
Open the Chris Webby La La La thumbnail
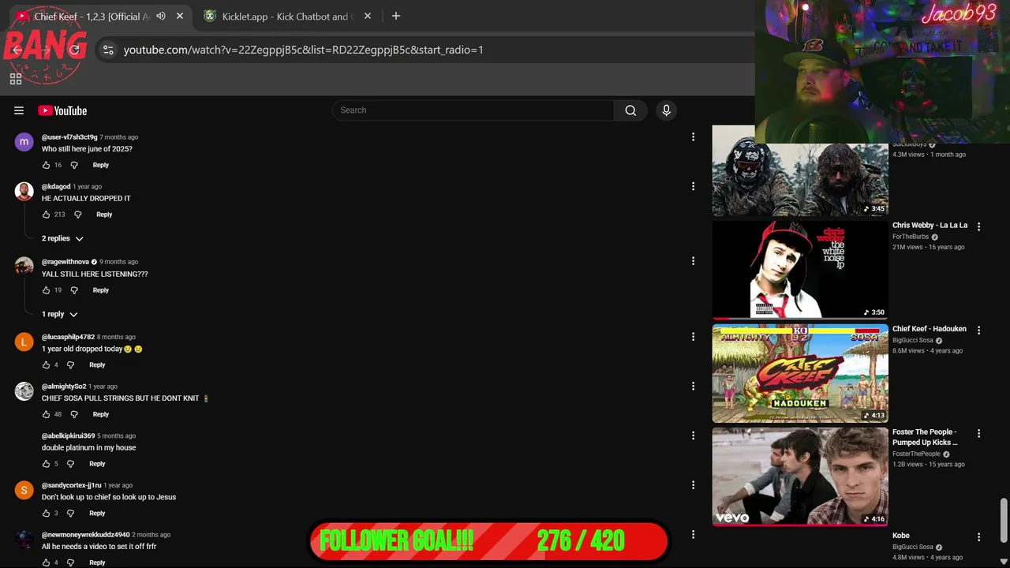click(800, 270)
